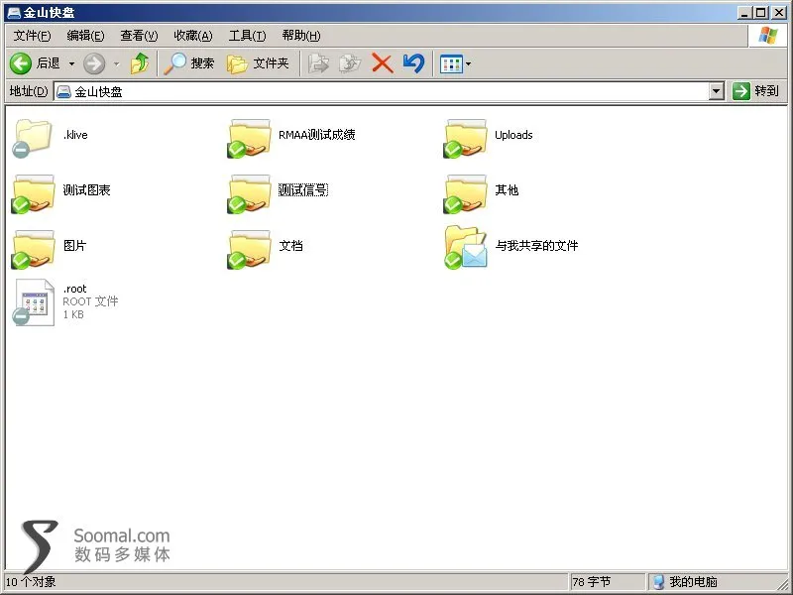Click the 78 字节 status bar size

[591, 582]
